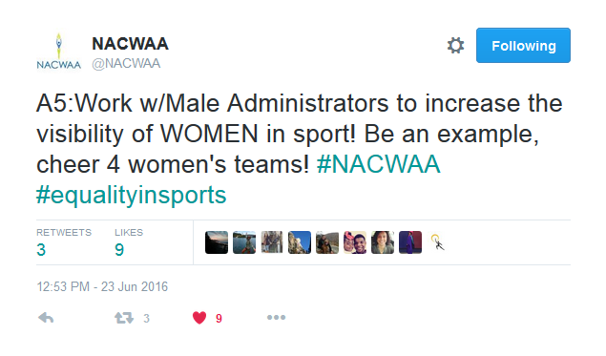Image resolution: width=606 pixels, height=356 pixels.
Task: Click the first dark sunset liker avatar
Action: coord(217,242)
